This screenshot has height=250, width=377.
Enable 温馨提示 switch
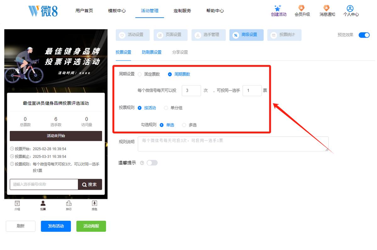pyautogui.click(x=152, y=163)
